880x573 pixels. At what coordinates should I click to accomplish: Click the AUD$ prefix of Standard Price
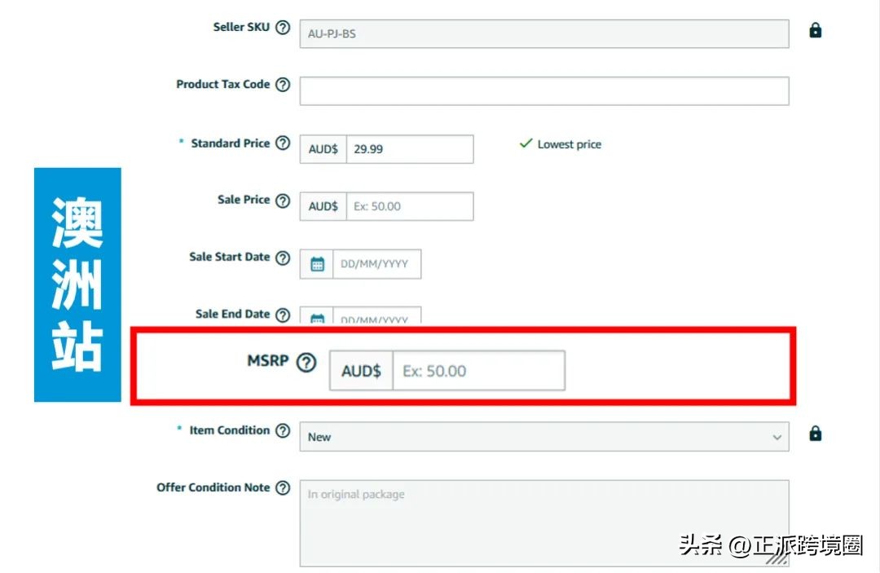[323, 149]
